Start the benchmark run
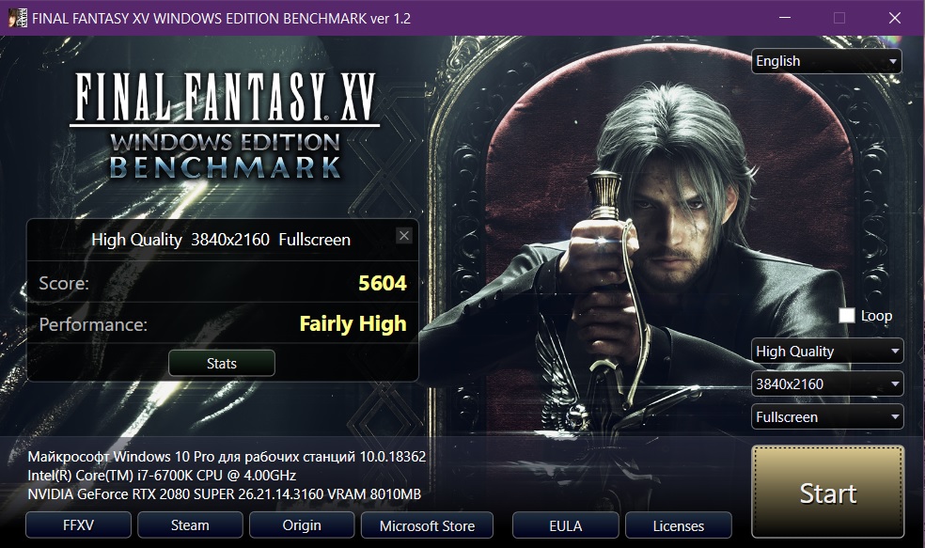925x548 pixels. tap(827, 493)
